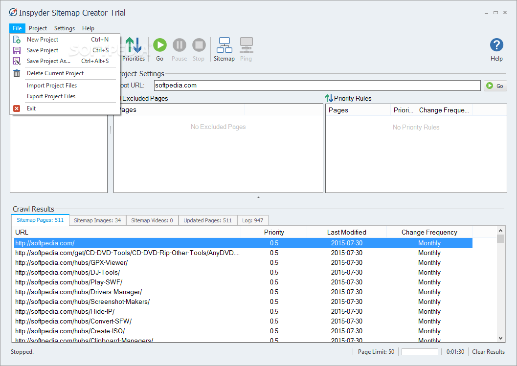Image resolution: width=517 pixels, height=366 pixels.
Task: Click the Save Project As icon
Action: pyautogui.click(x=17, y=61)
